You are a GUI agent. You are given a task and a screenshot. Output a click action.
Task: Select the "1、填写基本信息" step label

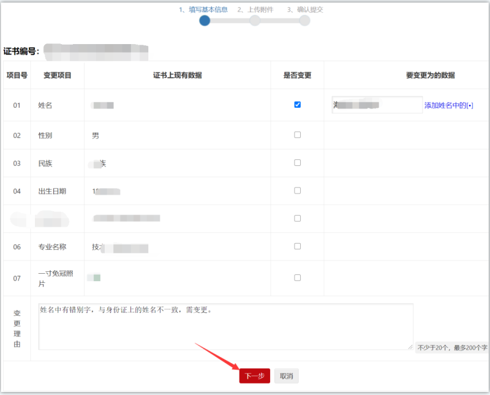[205, 9]
